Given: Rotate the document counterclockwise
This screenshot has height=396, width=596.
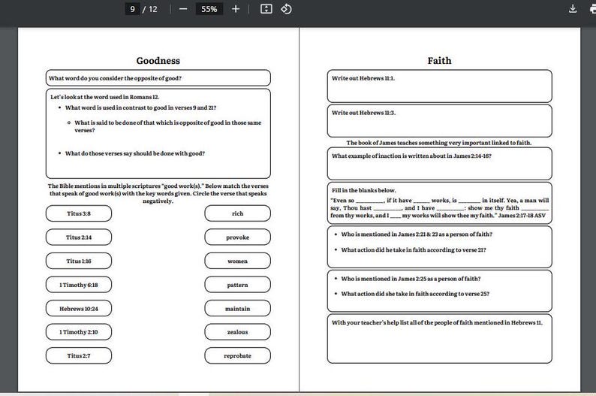Looking at the screenshot, I should [x=286, y=9].
